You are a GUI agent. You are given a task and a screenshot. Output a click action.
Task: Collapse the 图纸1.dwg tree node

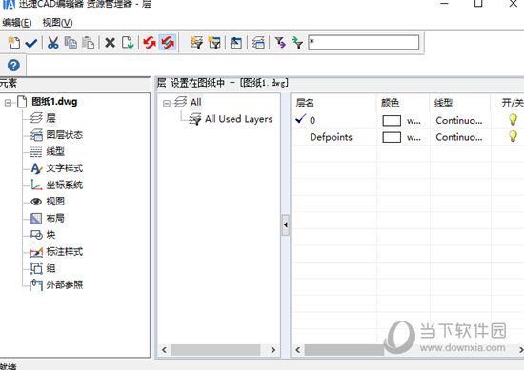(x=8, y=103)
